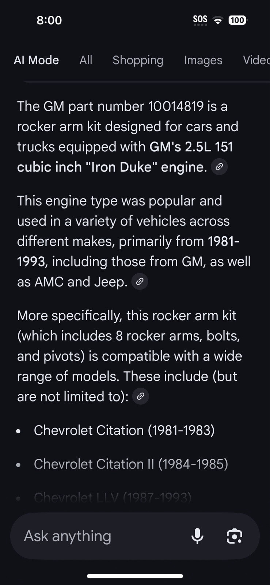Screen dimensions: 270x585
Task: Open the source link icon after "Iron Duke" engine
Action: 219,167
